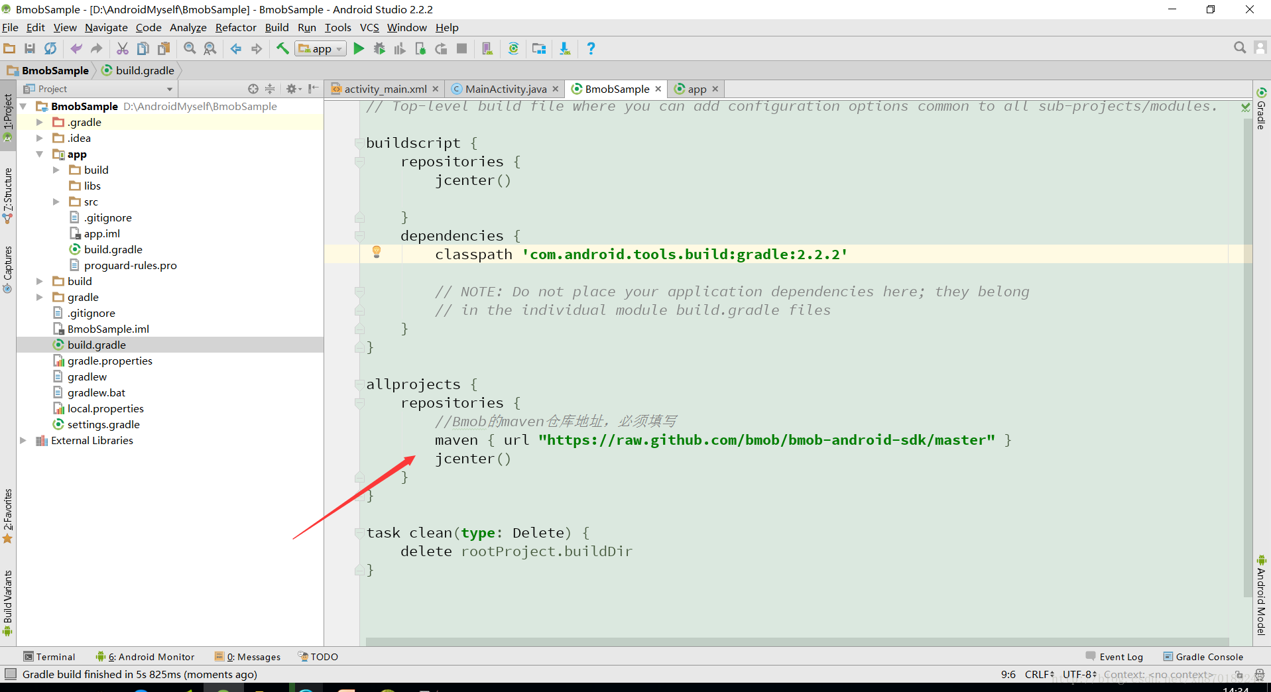The width and height of the screenshot is (1271, 692).
Task: Click the Copy icon in the toolbar
Action: click(x=143, y=48)
